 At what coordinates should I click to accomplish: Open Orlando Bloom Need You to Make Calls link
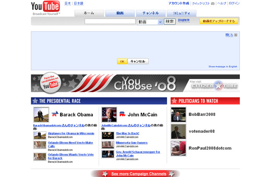tap(70, 144)
